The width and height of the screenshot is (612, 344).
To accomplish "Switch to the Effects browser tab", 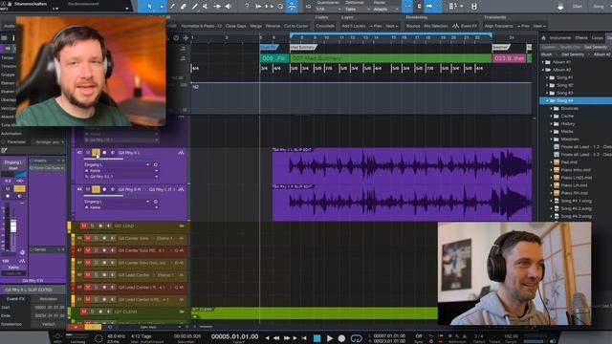I will (x=581, y=38).
